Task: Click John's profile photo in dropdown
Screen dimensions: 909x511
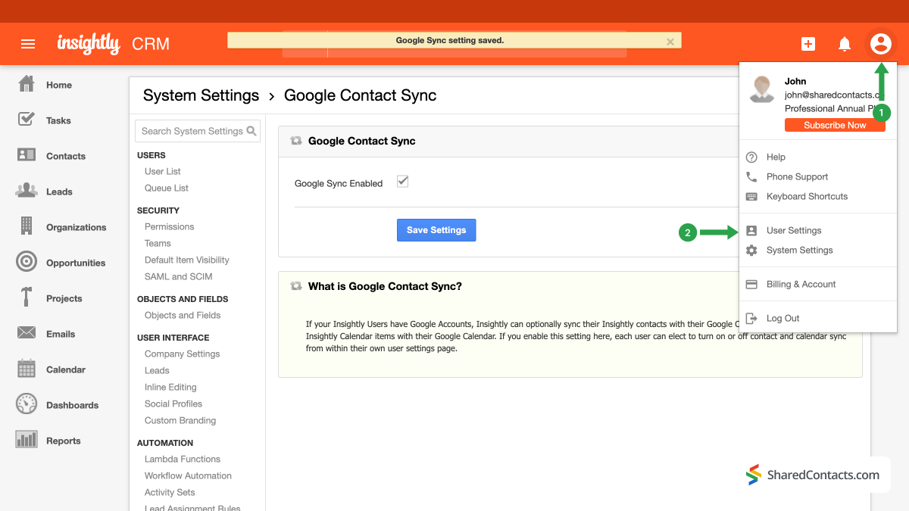Action: pos(762,89)
